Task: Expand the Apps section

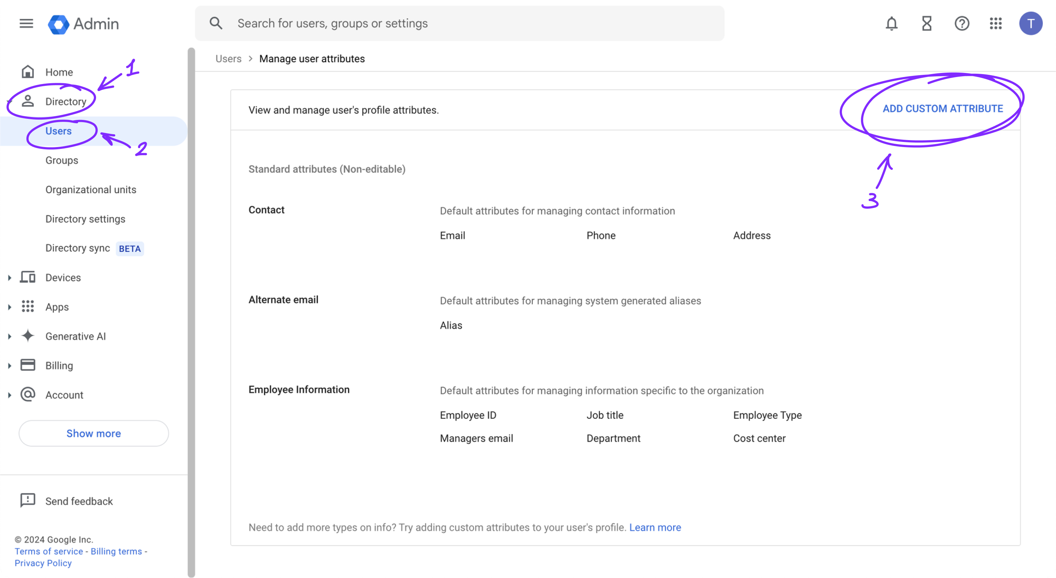Action: (x=10, y=307)
